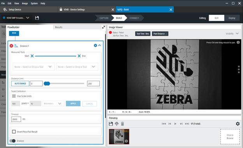Click the Setup Device tab icon
Viewport: 243px width, 148px height.
point(5,10)
